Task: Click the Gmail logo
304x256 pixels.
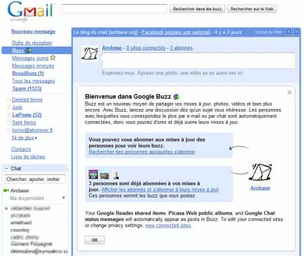Action: (31, 12)
